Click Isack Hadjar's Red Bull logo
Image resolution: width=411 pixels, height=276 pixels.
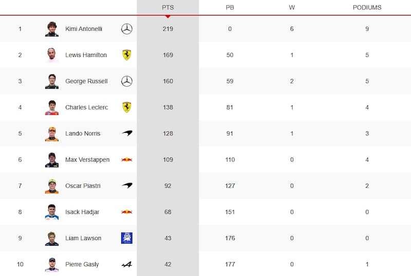pos(126,212)
